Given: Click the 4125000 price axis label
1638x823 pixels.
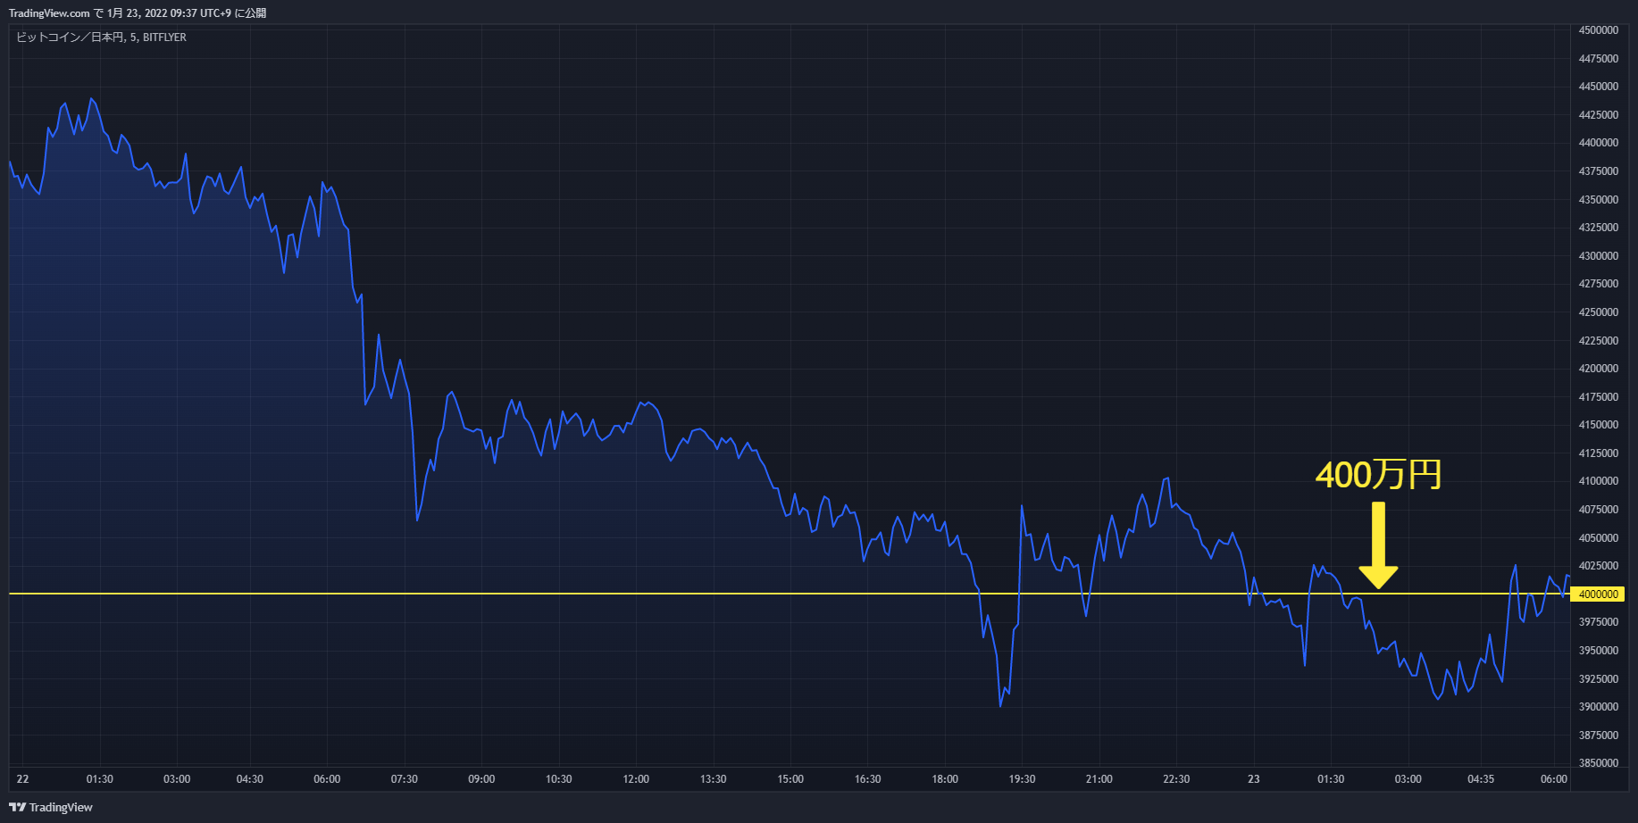Looking at the screenshot, I should [1598, 453].
